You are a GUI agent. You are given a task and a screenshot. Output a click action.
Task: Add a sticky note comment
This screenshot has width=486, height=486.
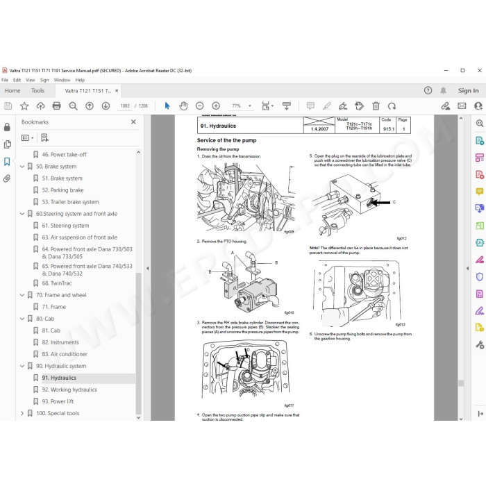[310, 106]
